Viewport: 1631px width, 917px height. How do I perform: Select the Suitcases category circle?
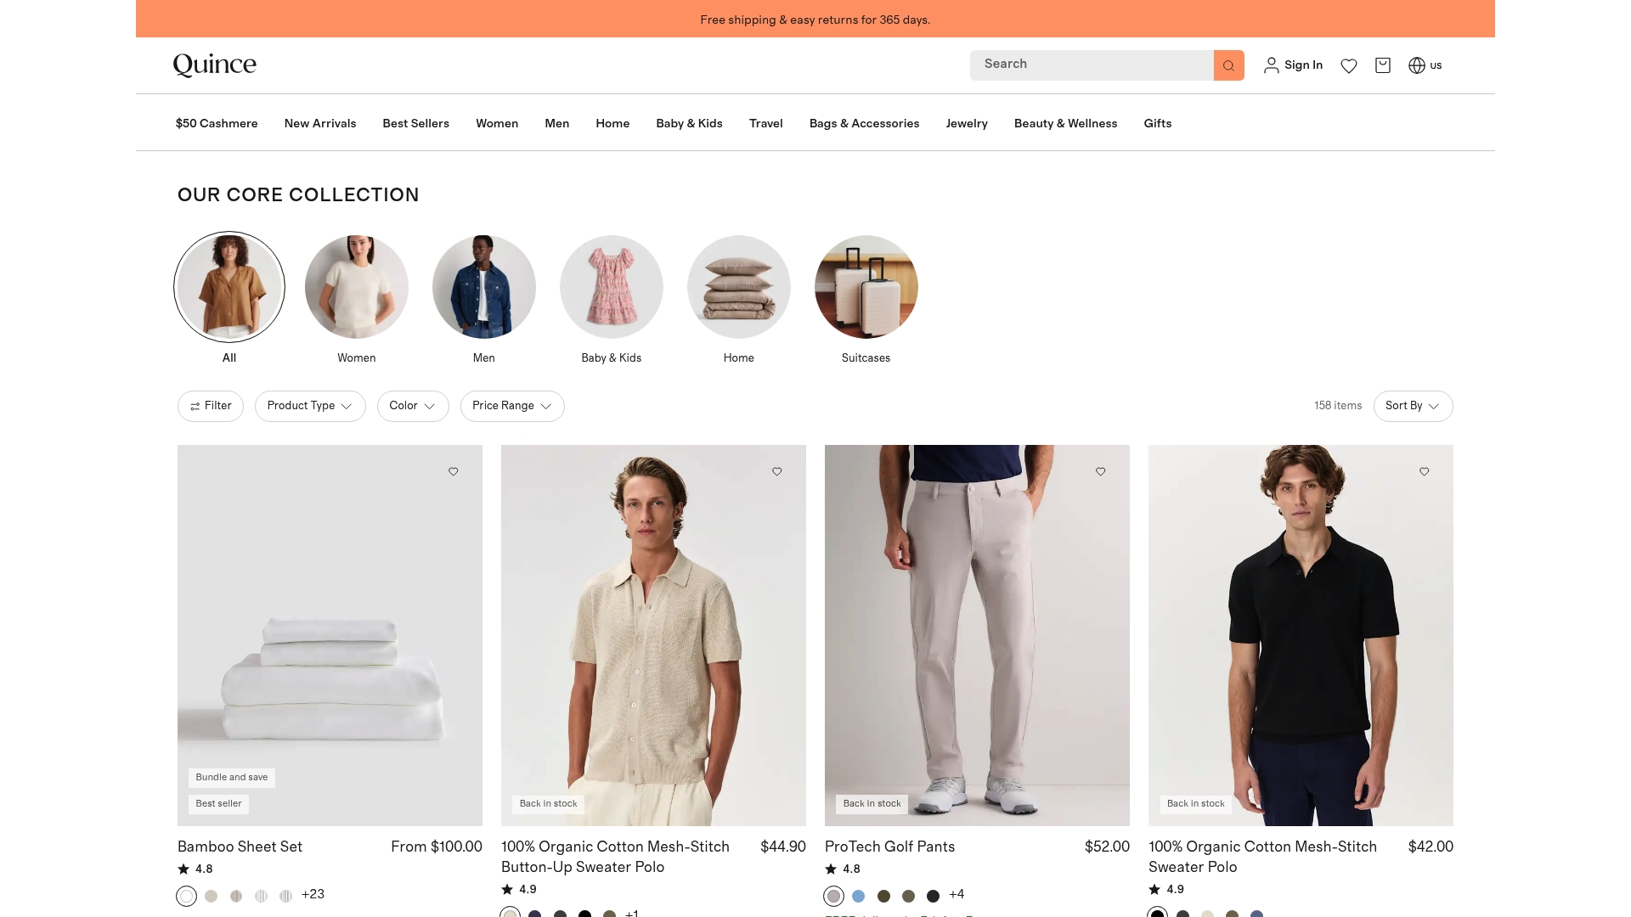(866, 287)
